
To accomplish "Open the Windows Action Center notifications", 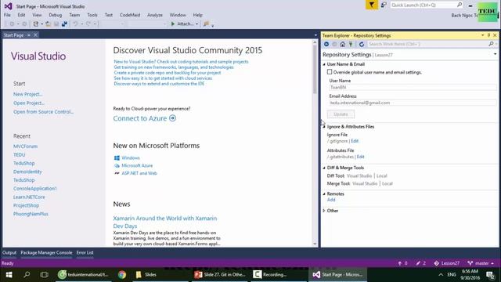I will (491, 275).
